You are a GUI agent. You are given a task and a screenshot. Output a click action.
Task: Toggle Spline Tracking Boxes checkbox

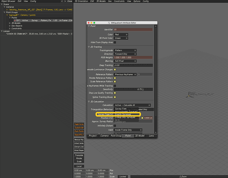115,97
